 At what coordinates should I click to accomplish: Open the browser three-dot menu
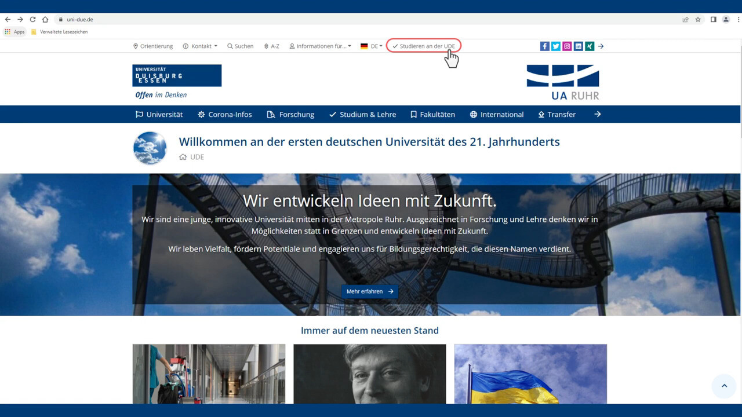tap(738, 19)
